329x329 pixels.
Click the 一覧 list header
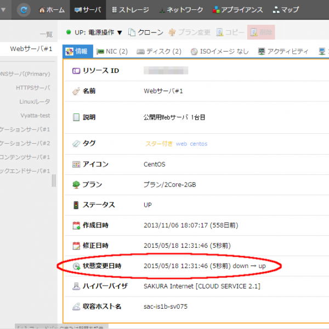(46, 35)
